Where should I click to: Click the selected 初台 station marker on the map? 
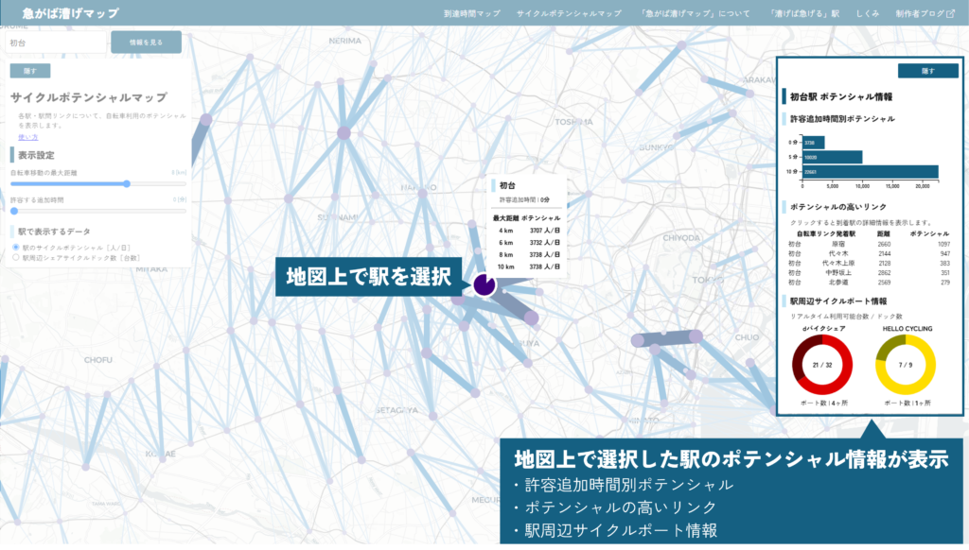tap(484, 284)
